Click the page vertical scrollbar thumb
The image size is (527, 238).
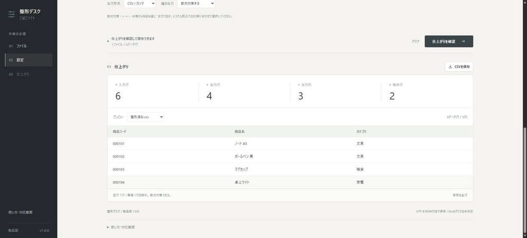(x=525, y=182)
